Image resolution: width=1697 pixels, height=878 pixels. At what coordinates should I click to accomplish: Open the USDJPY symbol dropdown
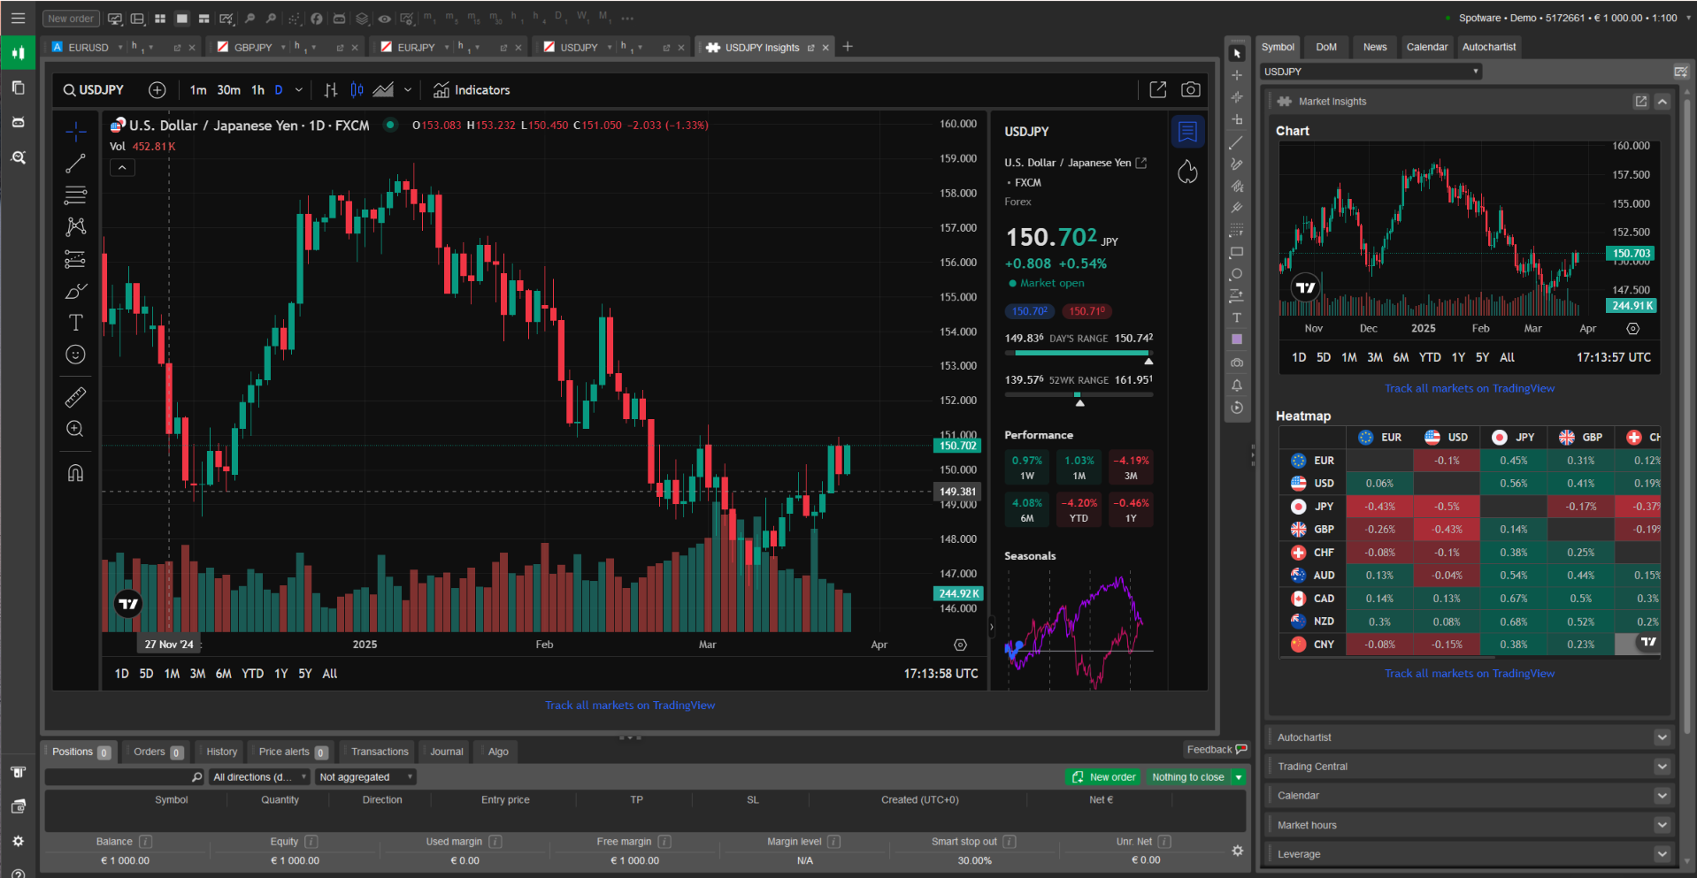coord(1371,72)
